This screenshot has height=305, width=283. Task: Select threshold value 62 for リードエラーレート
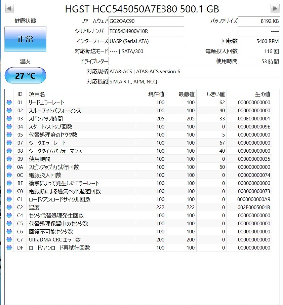pyautogui.click(x=222, y=103)
